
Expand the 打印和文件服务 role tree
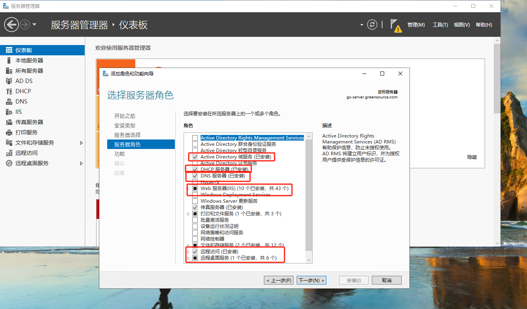188,214
